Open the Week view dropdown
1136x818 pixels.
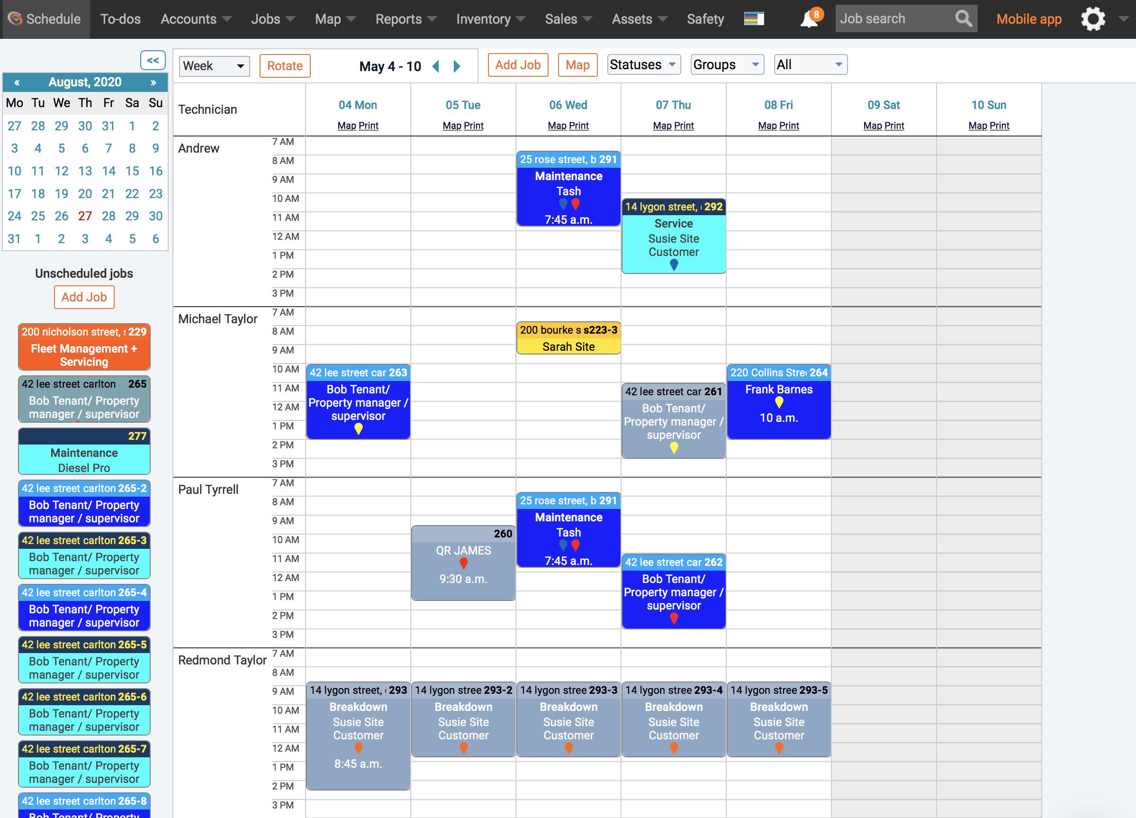tap(214, 66)
